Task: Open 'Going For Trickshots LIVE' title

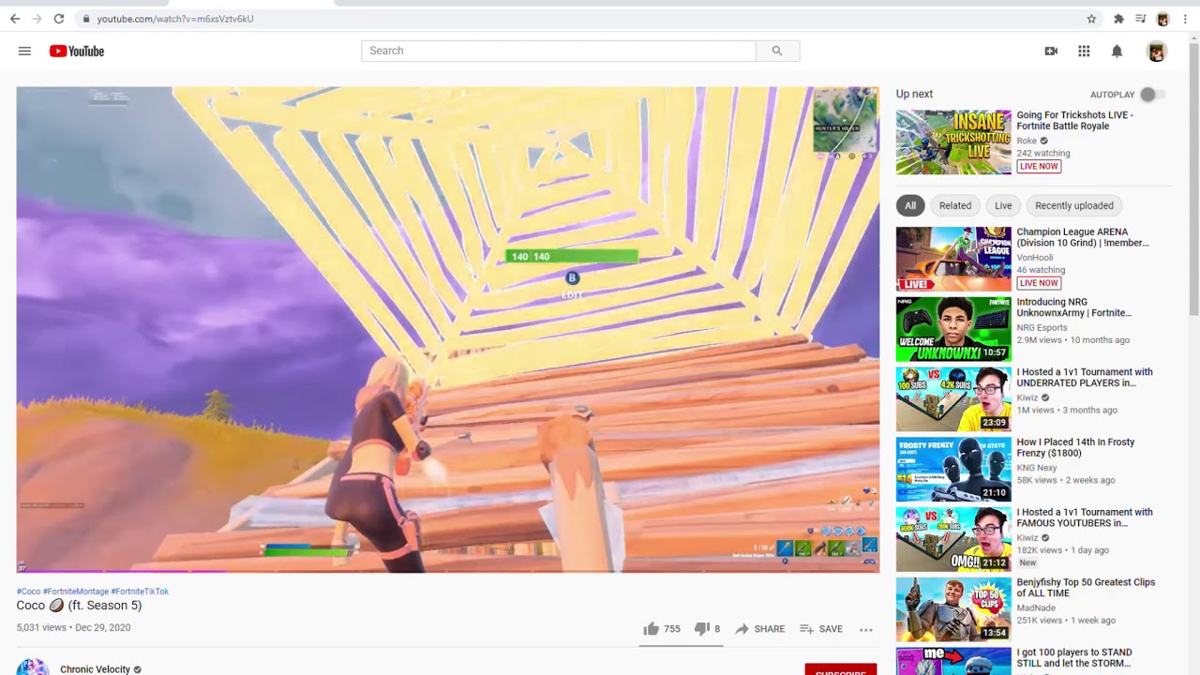Action: coord(1075,121)
